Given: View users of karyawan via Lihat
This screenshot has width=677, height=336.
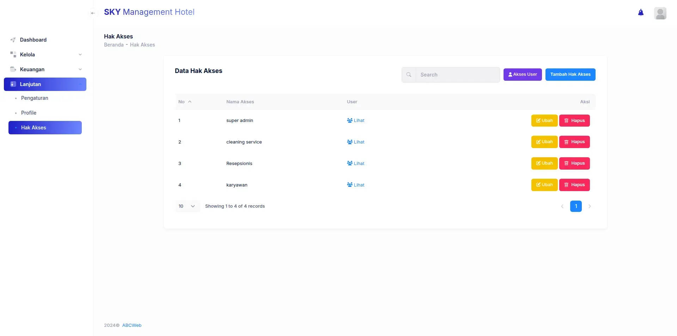Looking at the screenshot, I should click(355, 185).
